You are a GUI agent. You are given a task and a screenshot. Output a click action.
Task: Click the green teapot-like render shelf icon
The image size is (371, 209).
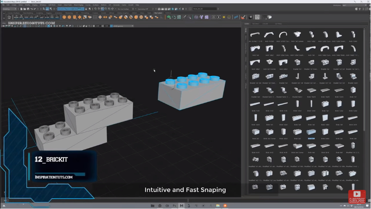coord(169,17)
